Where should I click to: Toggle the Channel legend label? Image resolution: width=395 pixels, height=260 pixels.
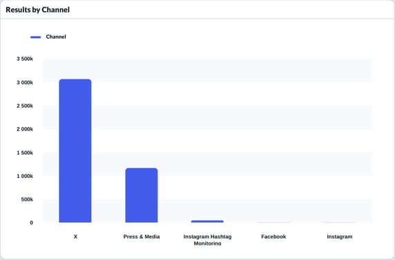56,37
